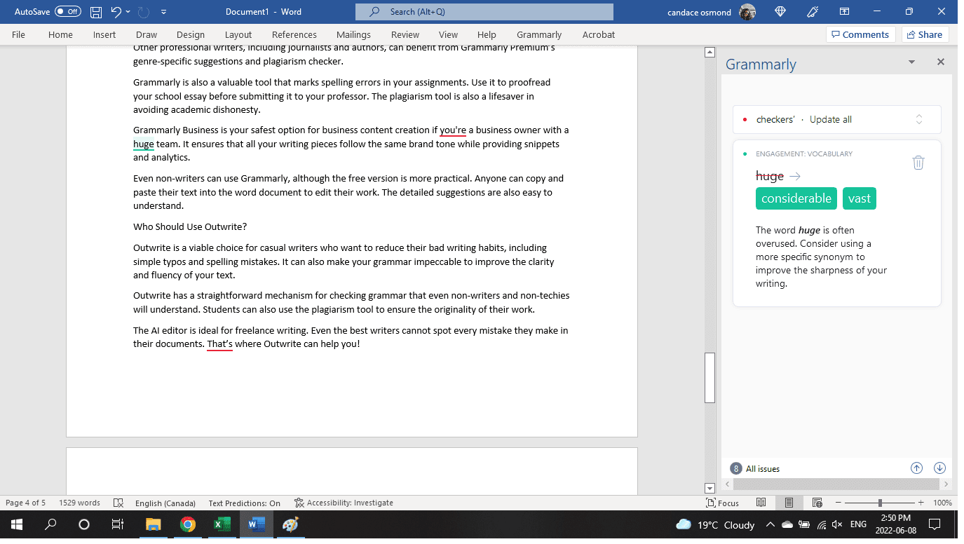Enable Focus mode in status bar
This screenshot has width=964, height=544.
722,503
